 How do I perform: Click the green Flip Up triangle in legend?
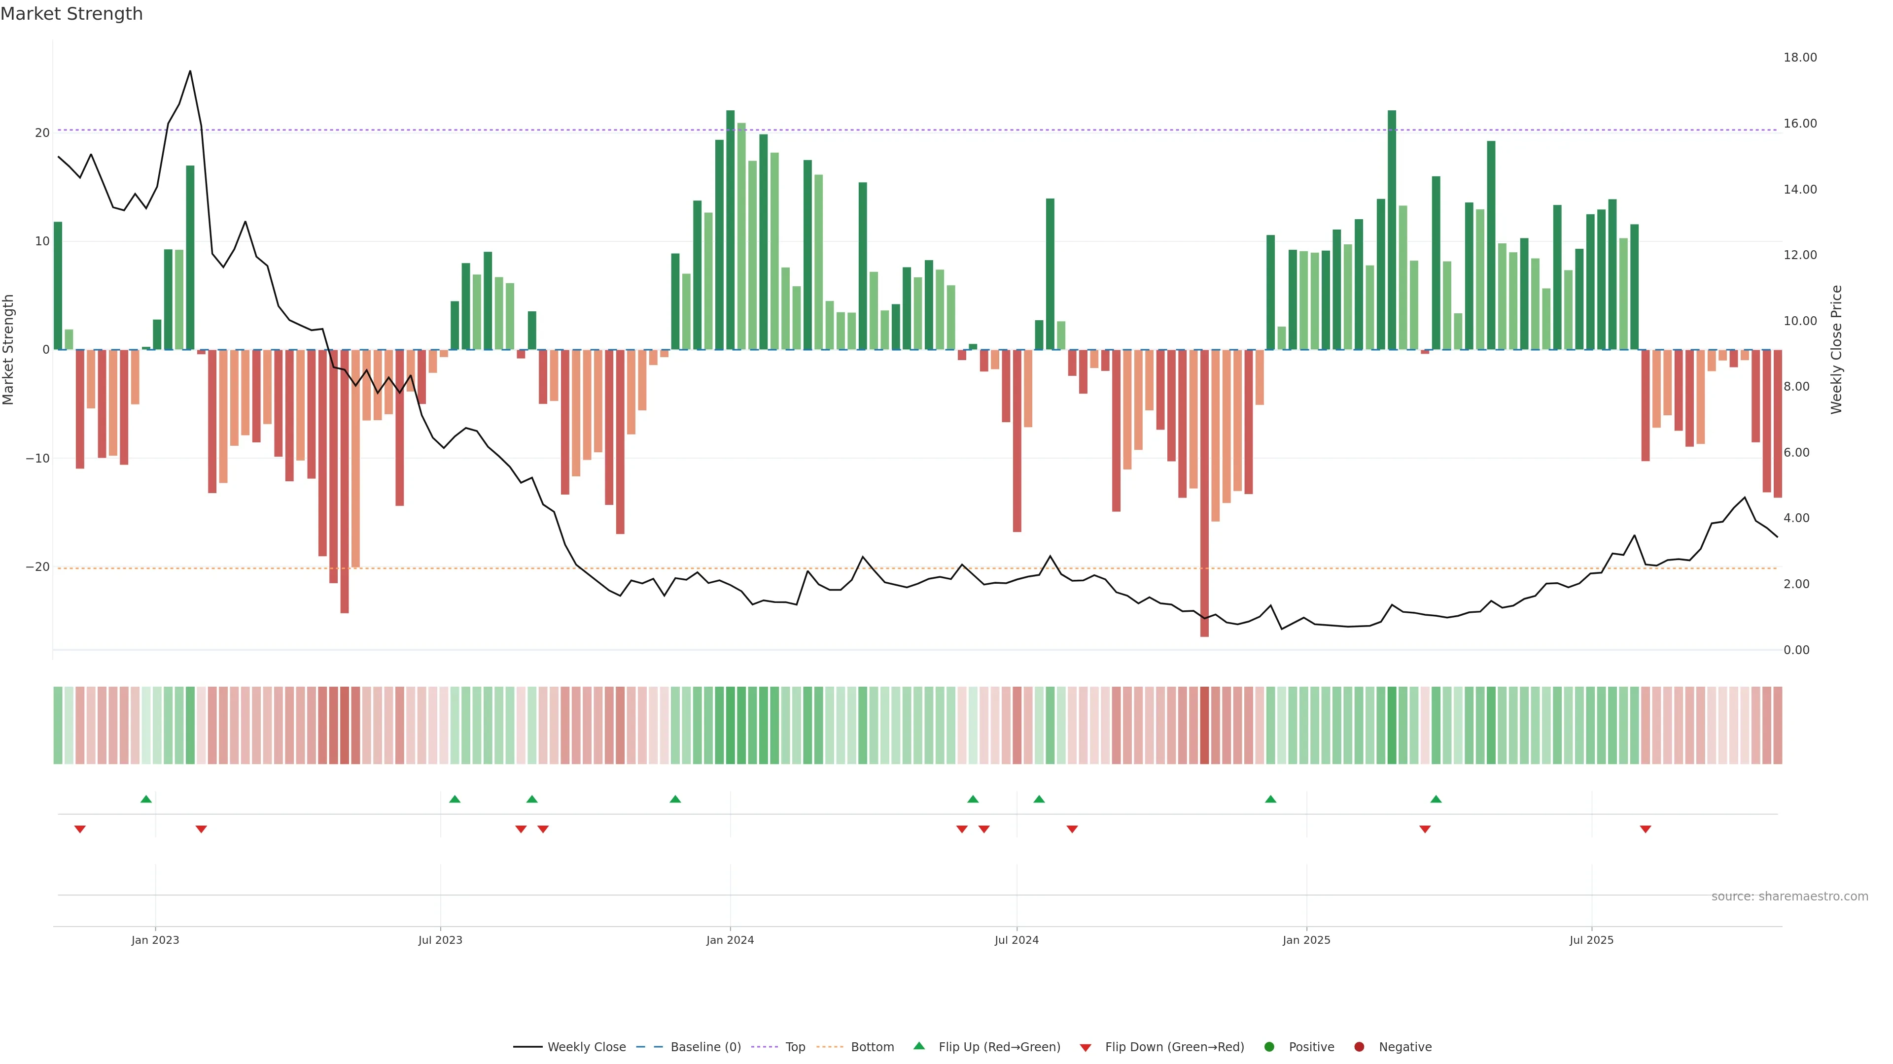click(x=918, y=1046)
